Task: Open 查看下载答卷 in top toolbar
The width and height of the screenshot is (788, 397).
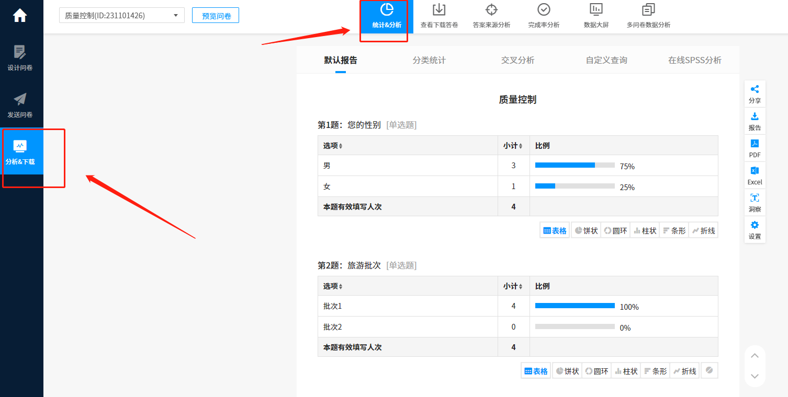Action: 439,16
